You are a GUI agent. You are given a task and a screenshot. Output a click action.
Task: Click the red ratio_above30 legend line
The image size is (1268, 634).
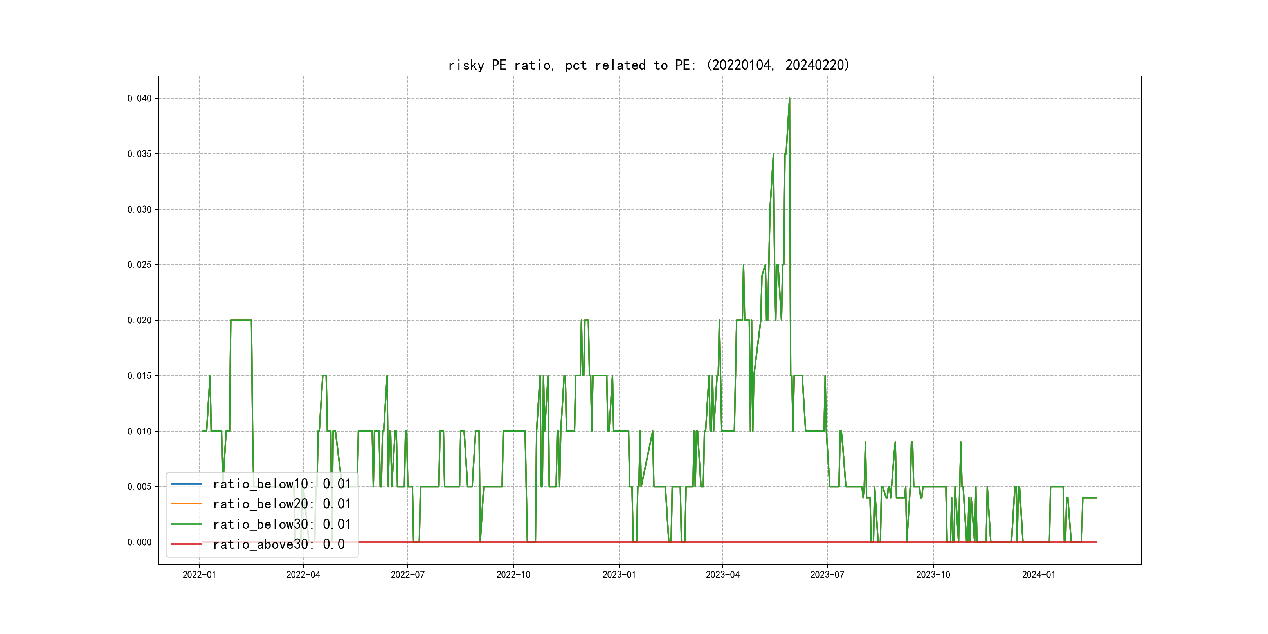pyautogui.click(x=186, y=544)
